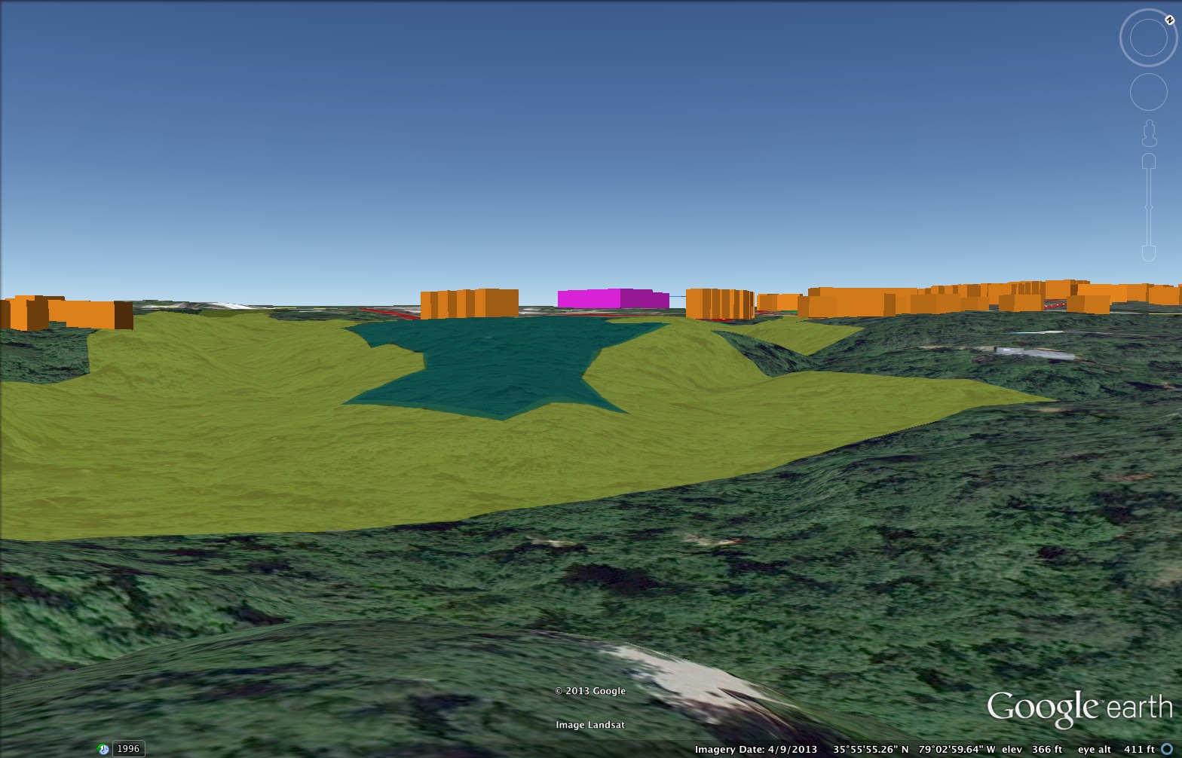
Task: Click the look-around compass ring
Action: click(1147, 38)
